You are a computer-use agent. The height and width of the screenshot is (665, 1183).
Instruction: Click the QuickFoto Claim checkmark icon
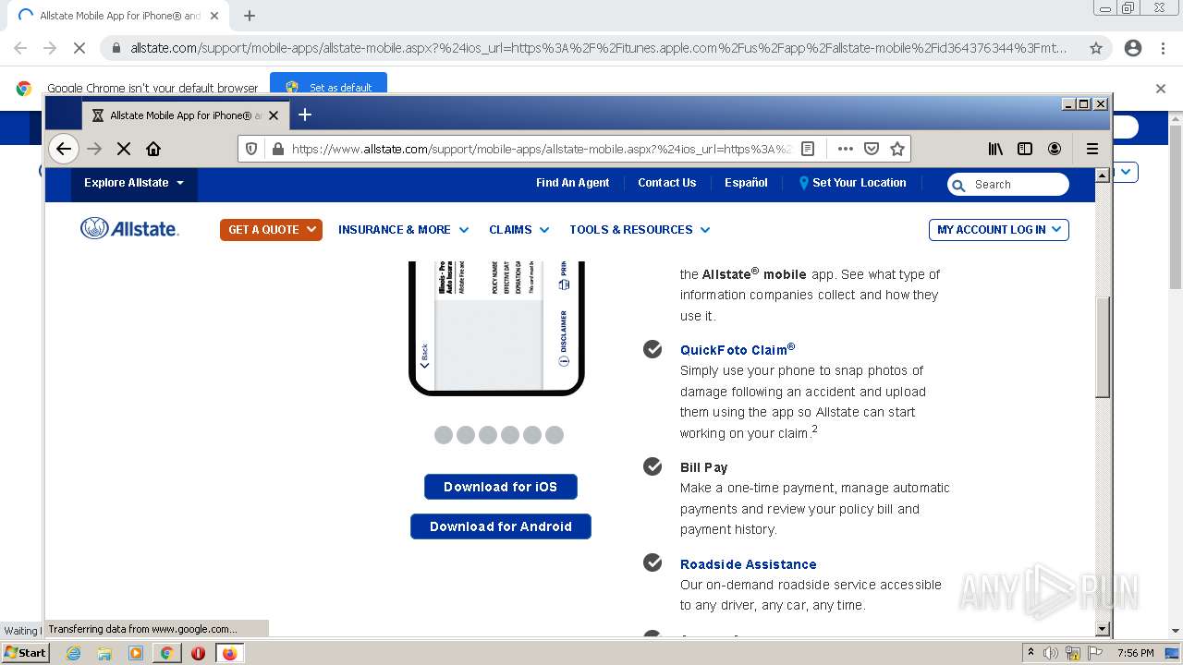(x=652, y=348)
